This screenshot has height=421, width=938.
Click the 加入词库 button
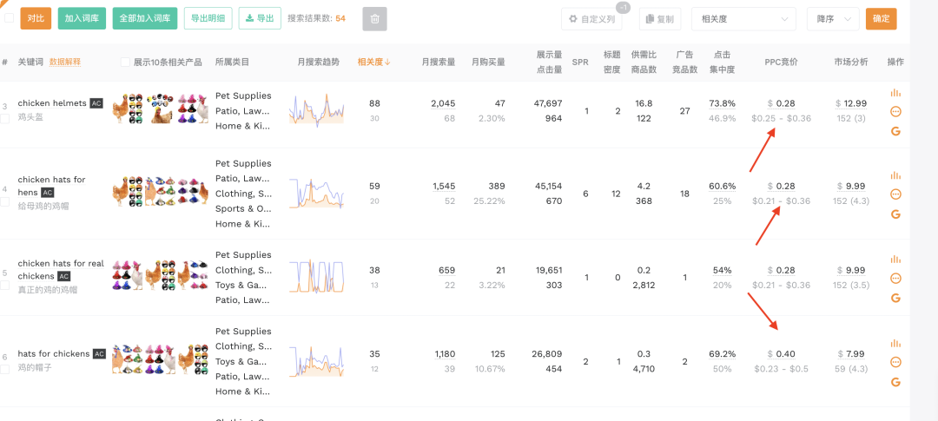tap(83, 18)
